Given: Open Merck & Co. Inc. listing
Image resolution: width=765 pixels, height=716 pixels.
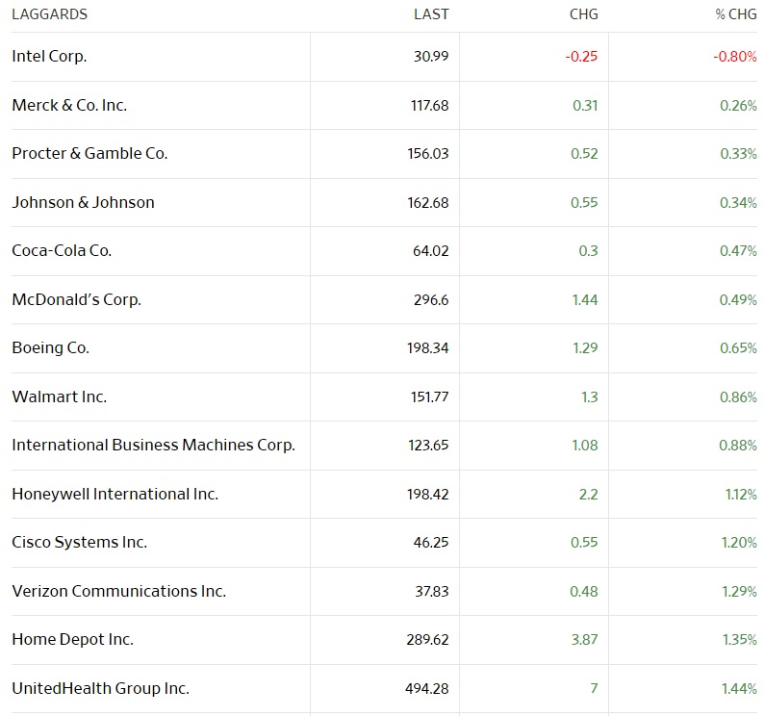Looking at the screenshot, I should click(69, 105).
